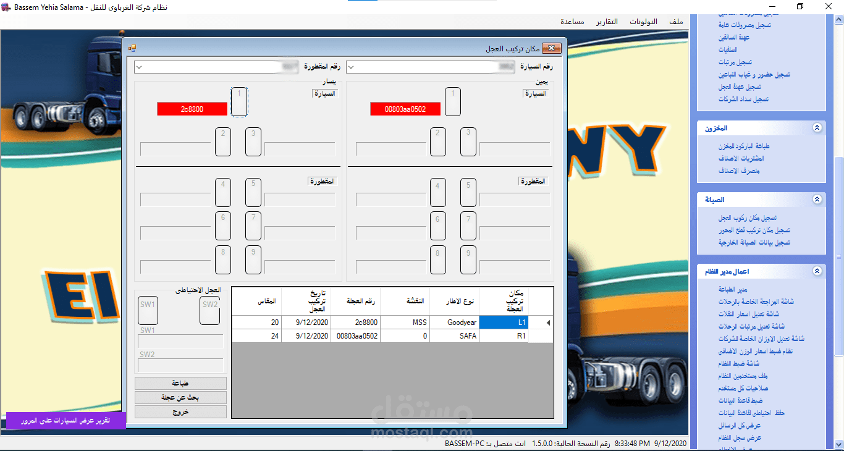Open the التقارير menu
The image size is (844, 451).
click(x=607, y=21)
